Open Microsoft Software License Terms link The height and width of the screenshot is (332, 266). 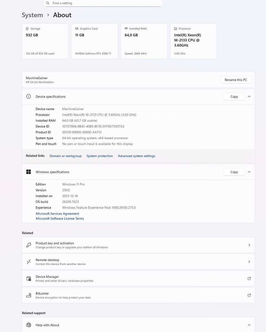click(x=60, y=218)
